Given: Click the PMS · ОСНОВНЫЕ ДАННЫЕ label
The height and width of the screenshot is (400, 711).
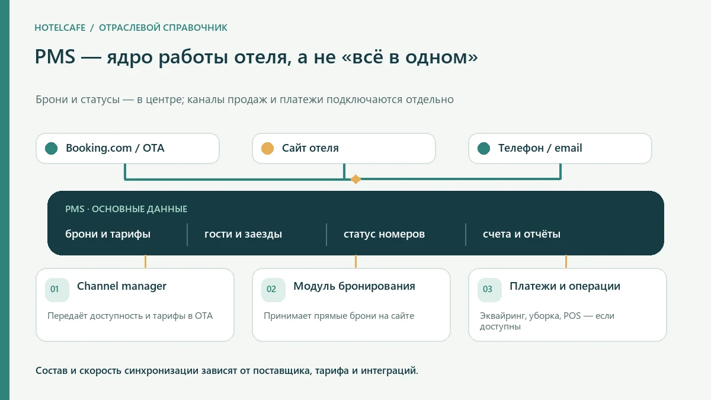Looking at the screenshot, I should point(126,209).
